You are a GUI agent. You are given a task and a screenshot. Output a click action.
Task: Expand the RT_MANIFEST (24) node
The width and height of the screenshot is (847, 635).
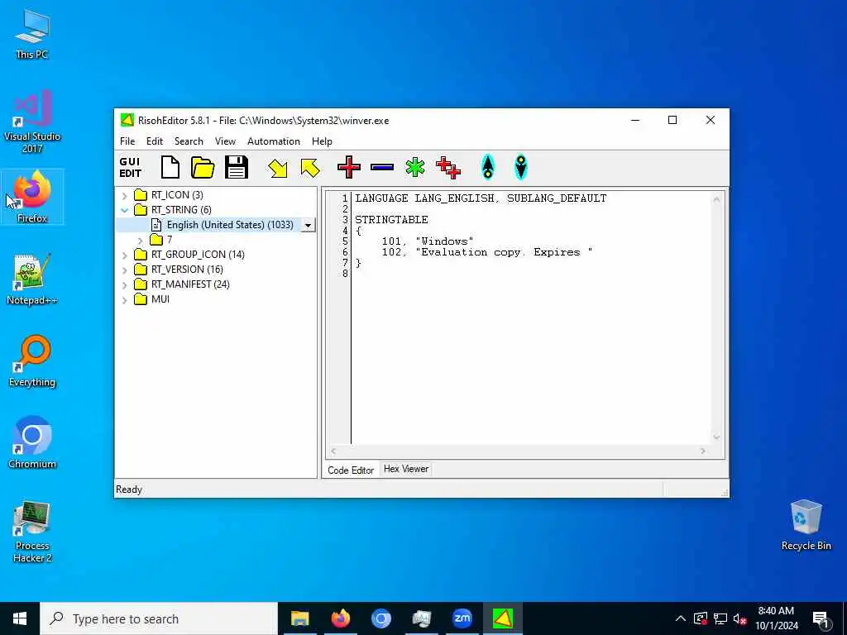[125, 284]
